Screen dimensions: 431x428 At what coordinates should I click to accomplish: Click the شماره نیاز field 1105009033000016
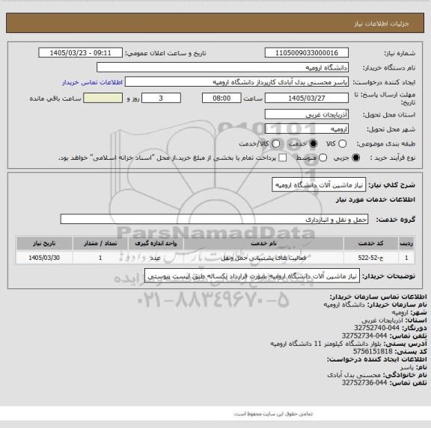pos(307,53)
